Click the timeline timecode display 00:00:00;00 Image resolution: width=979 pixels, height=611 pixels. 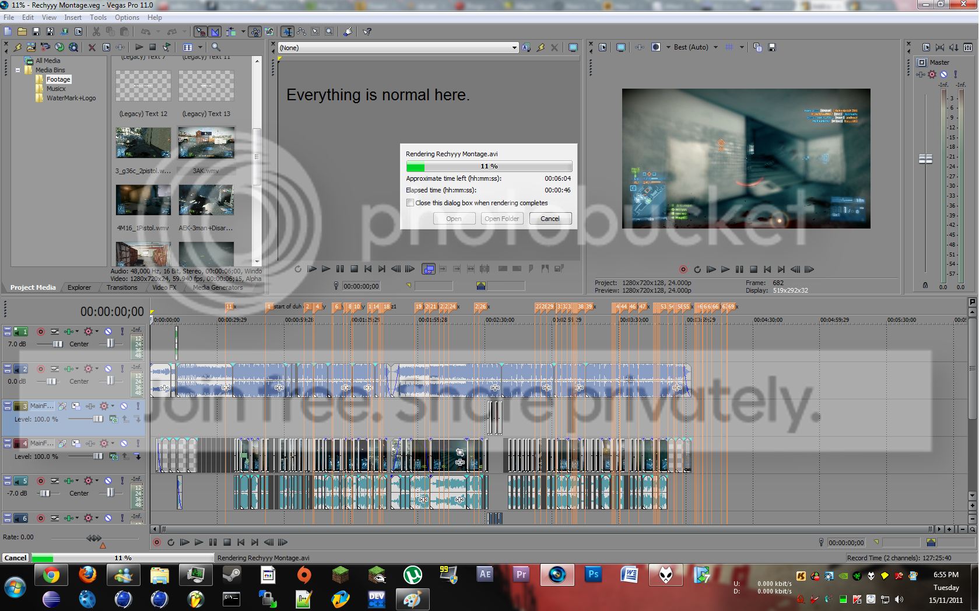point(112,312)
